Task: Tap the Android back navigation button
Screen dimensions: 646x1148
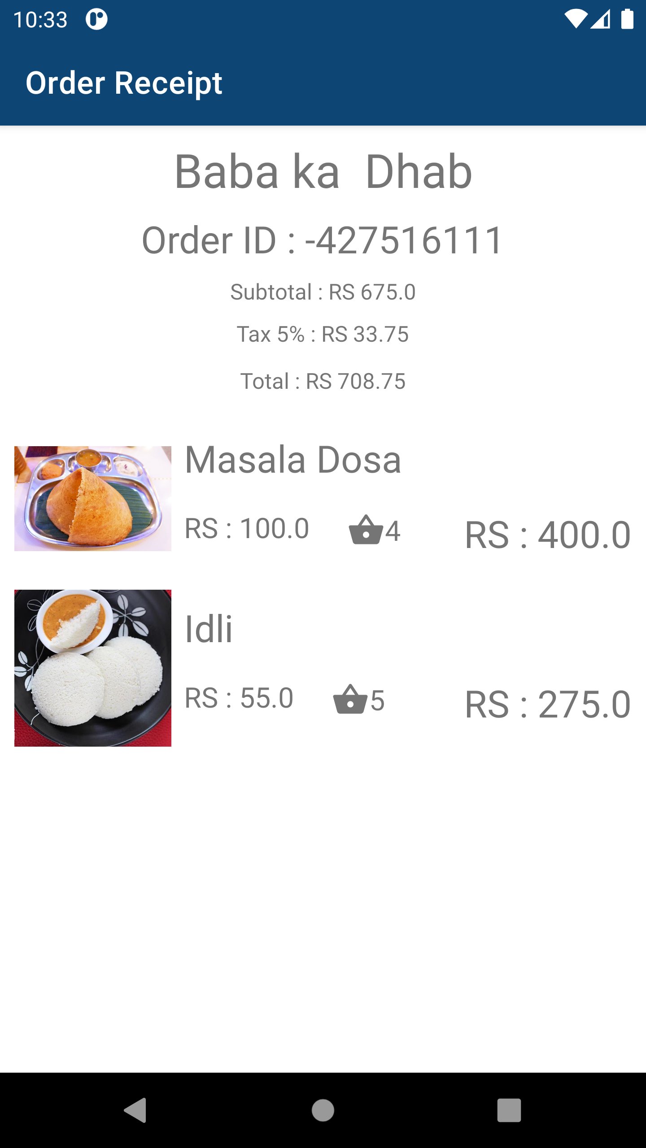Action: pyautogui.click(x=135, y=1110)
